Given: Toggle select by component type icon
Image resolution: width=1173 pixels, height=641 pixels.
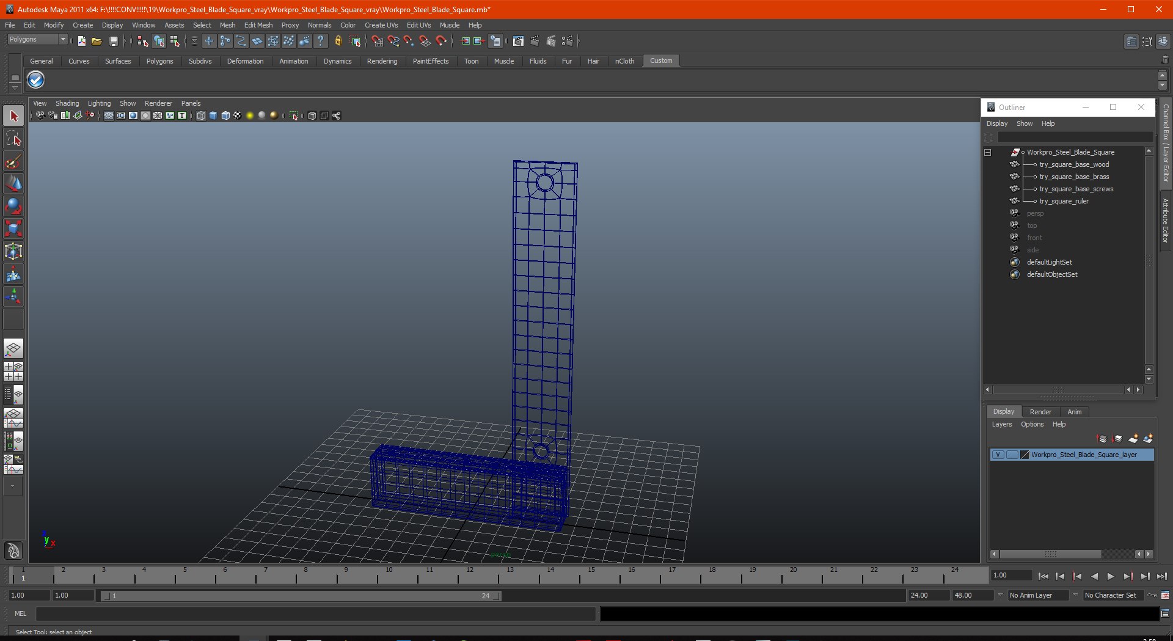Looking at the screenshot, I should coord(174,41).
